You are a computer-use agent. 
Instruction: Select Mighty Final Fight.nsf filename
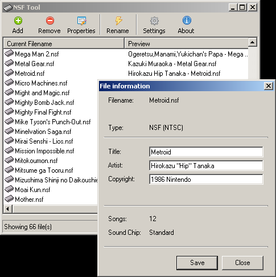tap(43, 112)
